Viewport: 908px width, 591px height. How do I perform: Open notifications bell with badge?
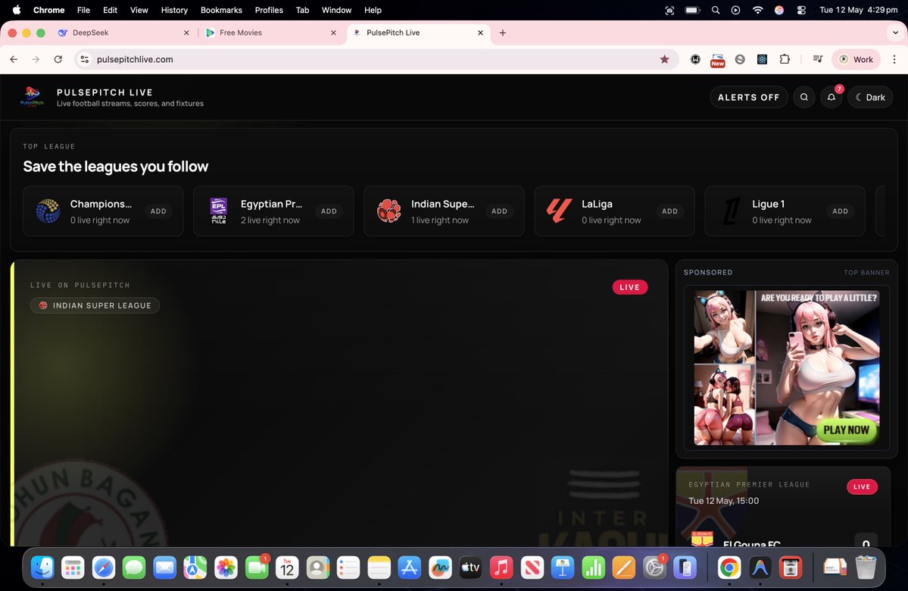(x=832, y=97)
